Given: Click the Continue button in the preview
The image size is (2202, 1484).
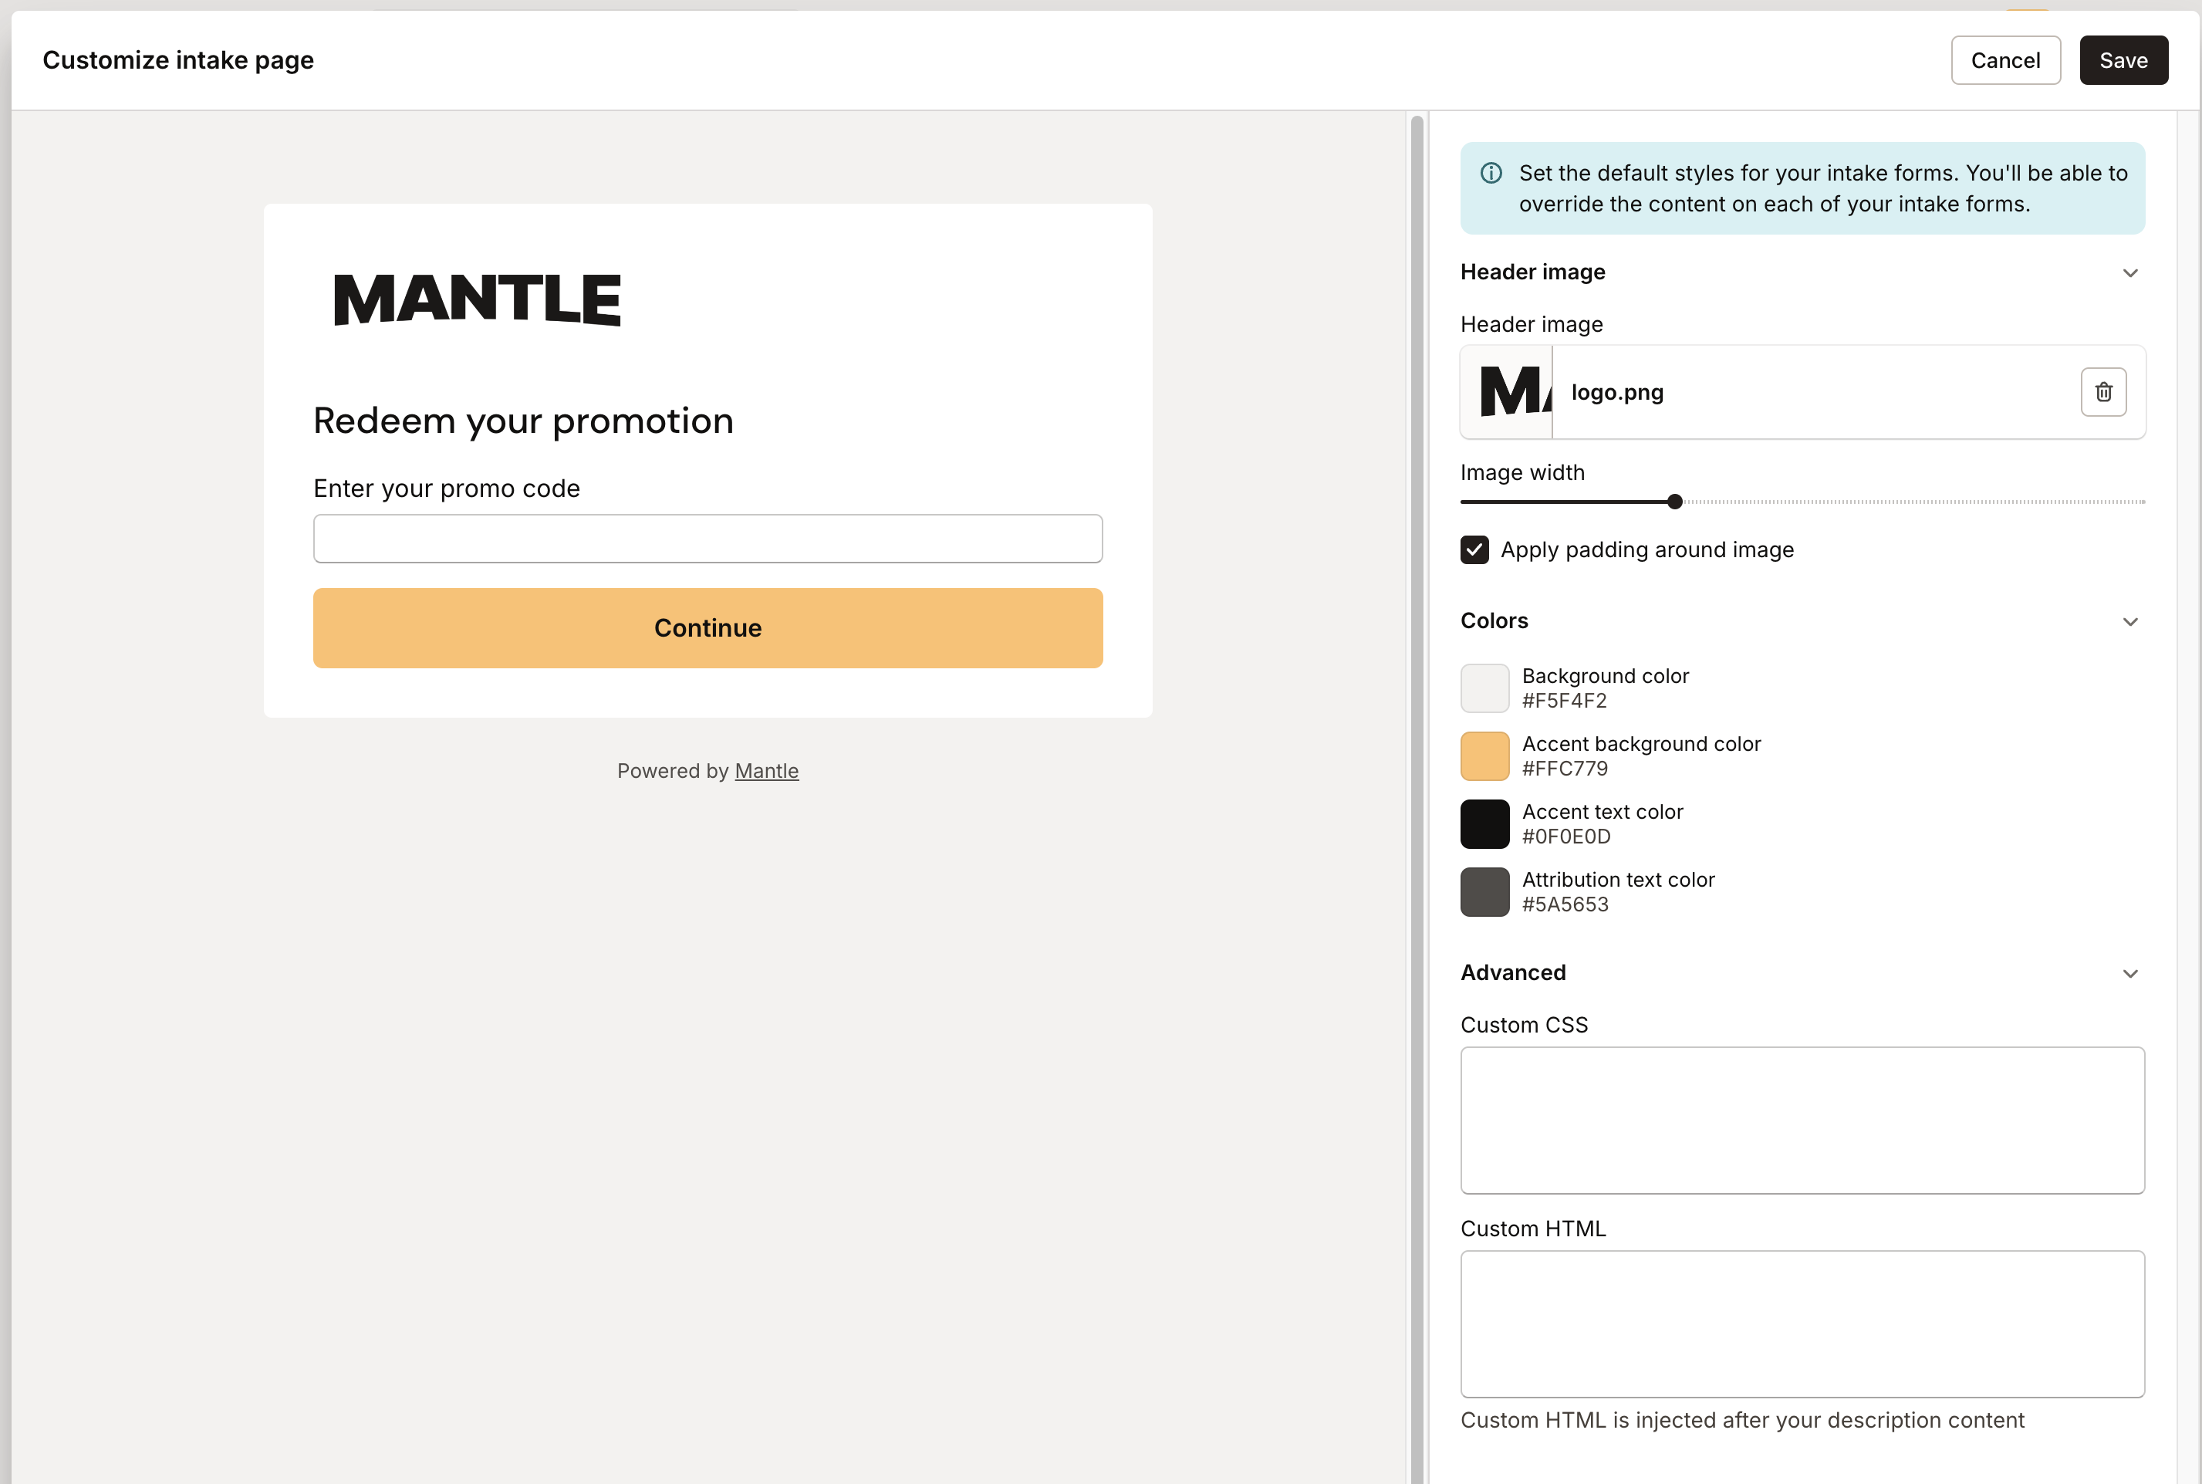Looking at the screenshot, I should coord(707,627).
